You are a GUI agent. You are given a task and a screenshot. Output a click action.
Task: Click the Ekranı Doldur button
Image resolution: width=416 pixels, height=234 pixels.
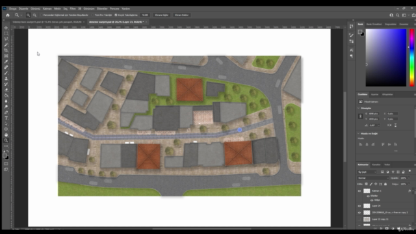182,15
